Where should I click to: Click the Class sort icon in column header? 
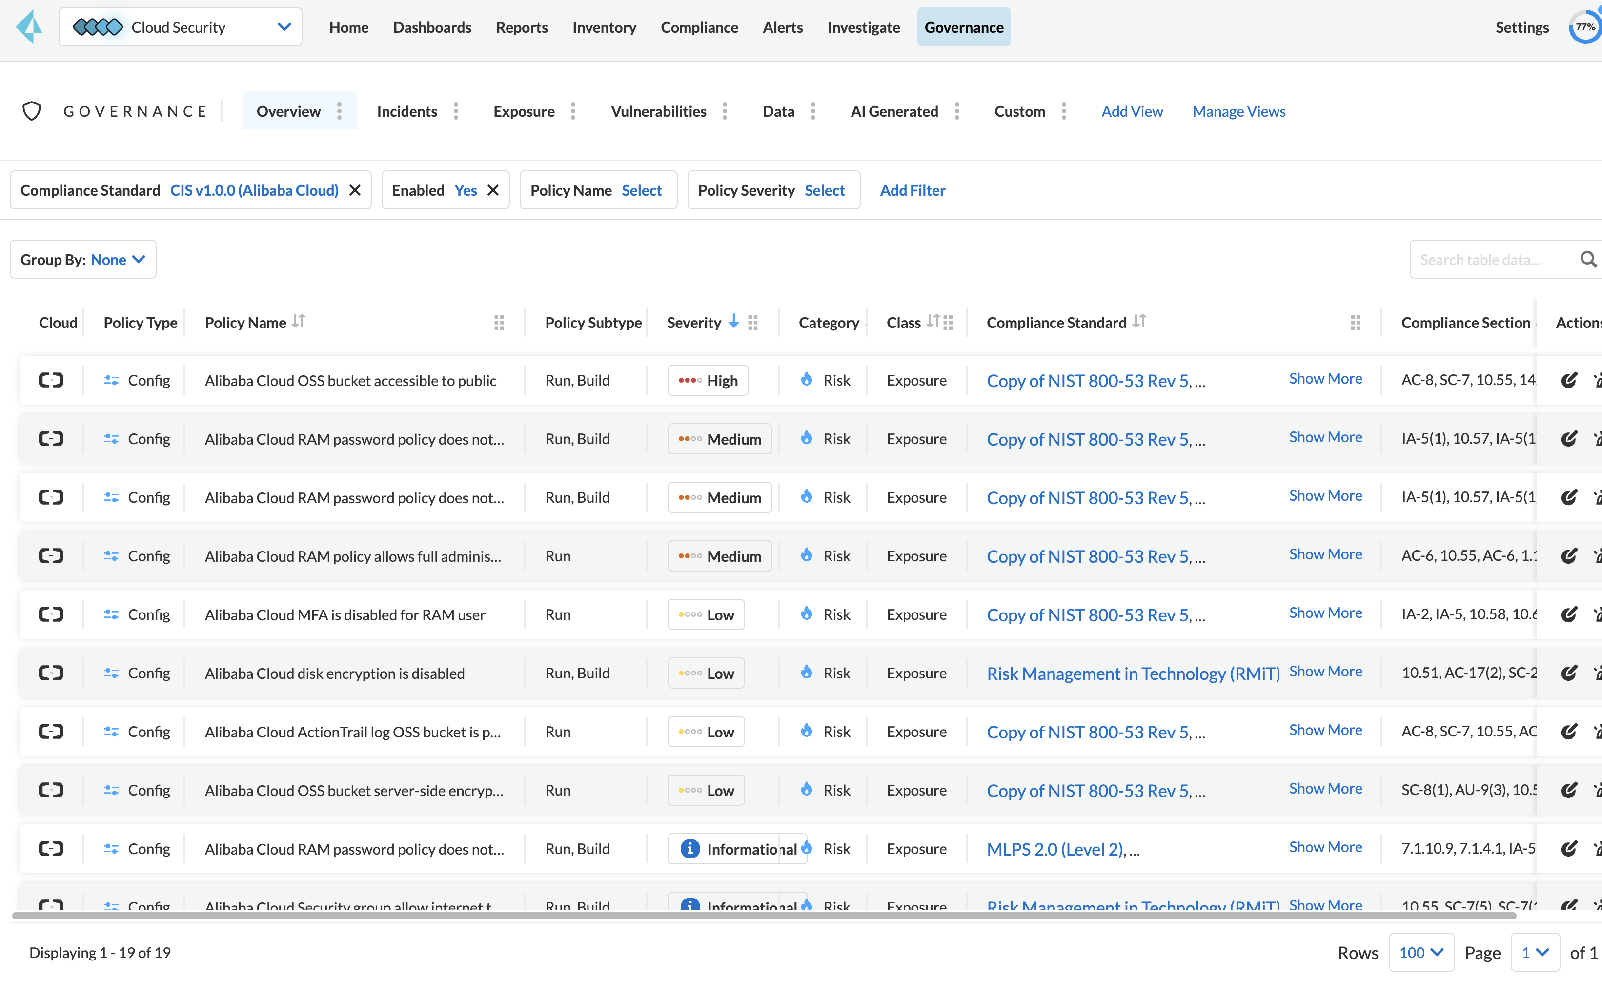tap(933, 322)
